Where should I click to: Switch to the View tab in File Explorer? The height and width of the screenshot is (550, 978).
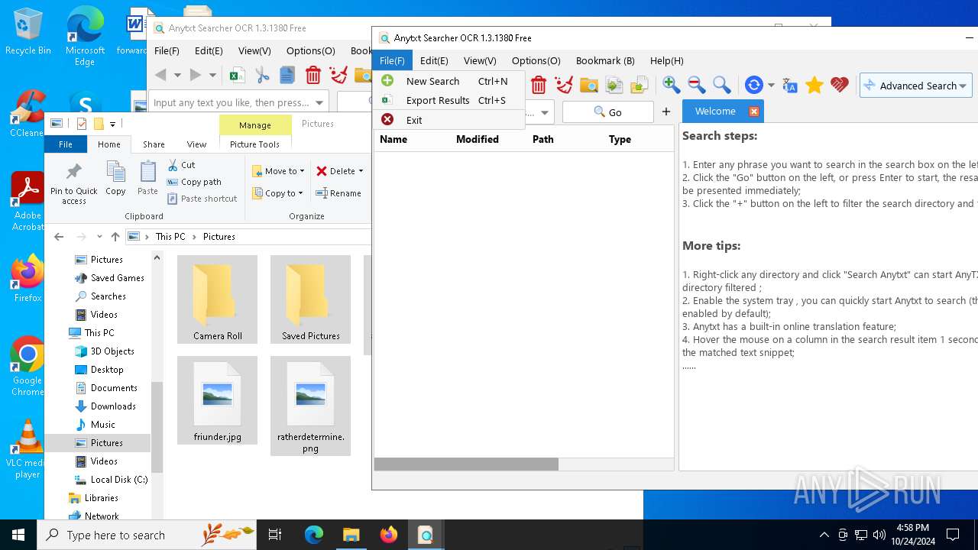[x=196, y=144]
